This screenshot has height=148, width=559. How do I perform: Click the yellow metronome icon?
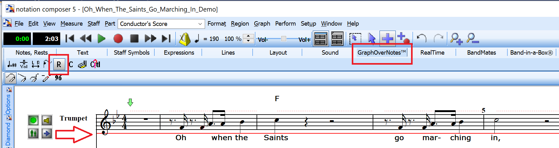point(184,39)
